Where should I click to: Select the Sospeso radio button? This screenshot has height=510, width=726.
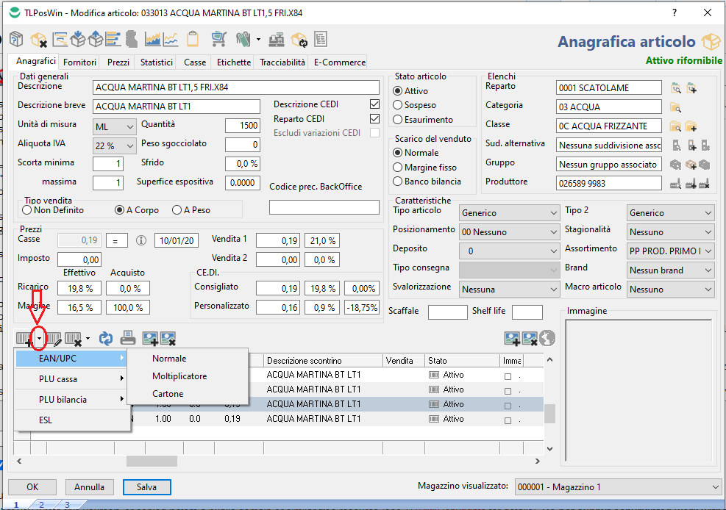coord(398,105)
